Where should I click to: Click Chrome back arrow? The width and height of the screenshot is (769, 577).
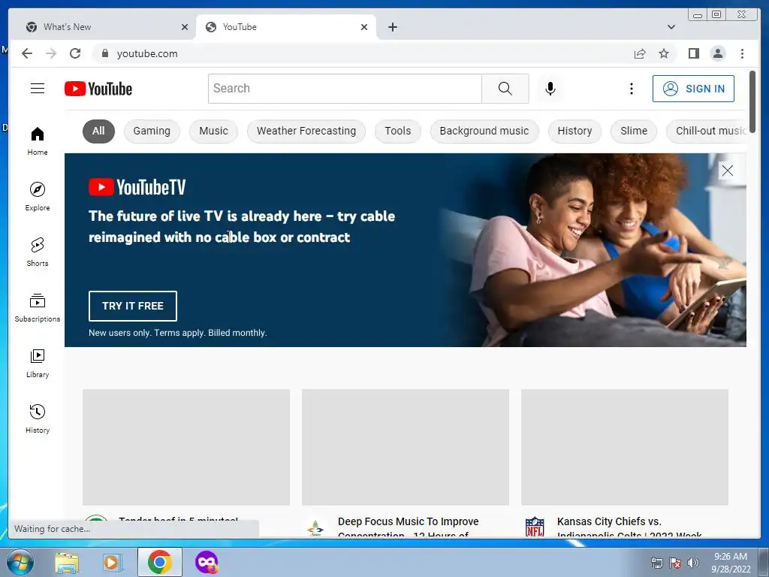pos(27,53)
